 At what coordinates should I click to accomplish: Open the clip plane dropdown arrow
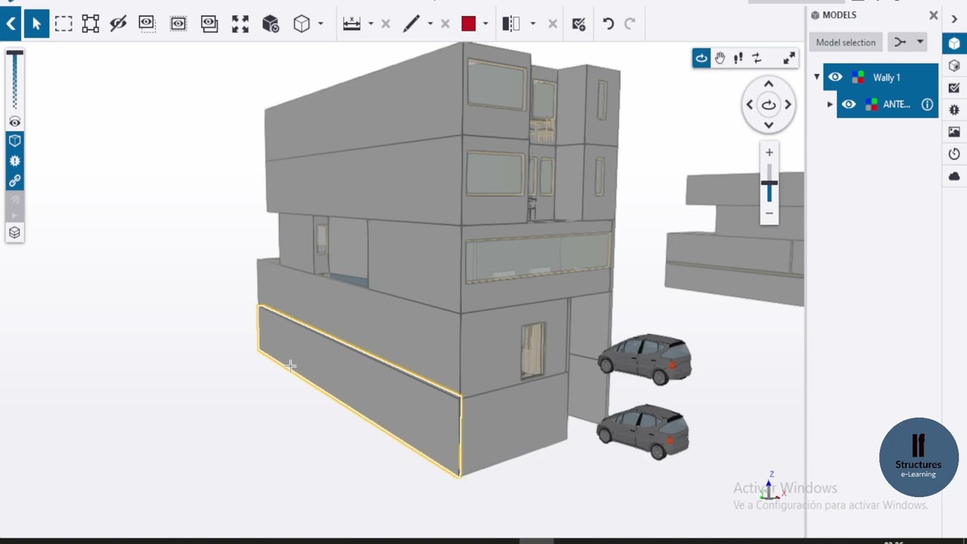pyautogui.click(x=533, y=24)
